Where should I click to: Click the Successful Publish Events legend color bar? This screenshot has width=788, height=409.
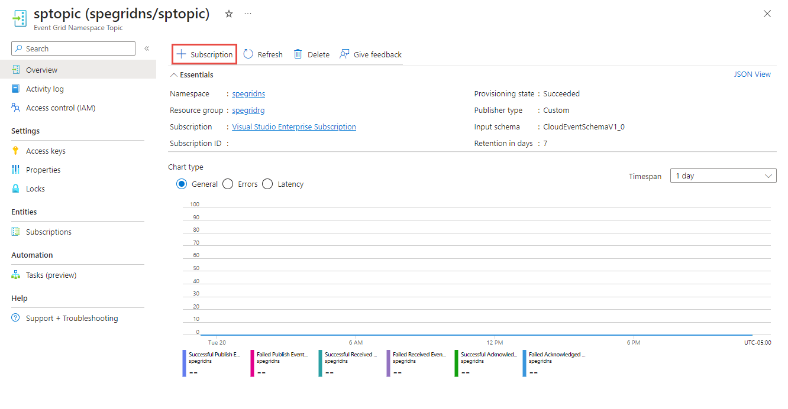[x=184, y=363]
